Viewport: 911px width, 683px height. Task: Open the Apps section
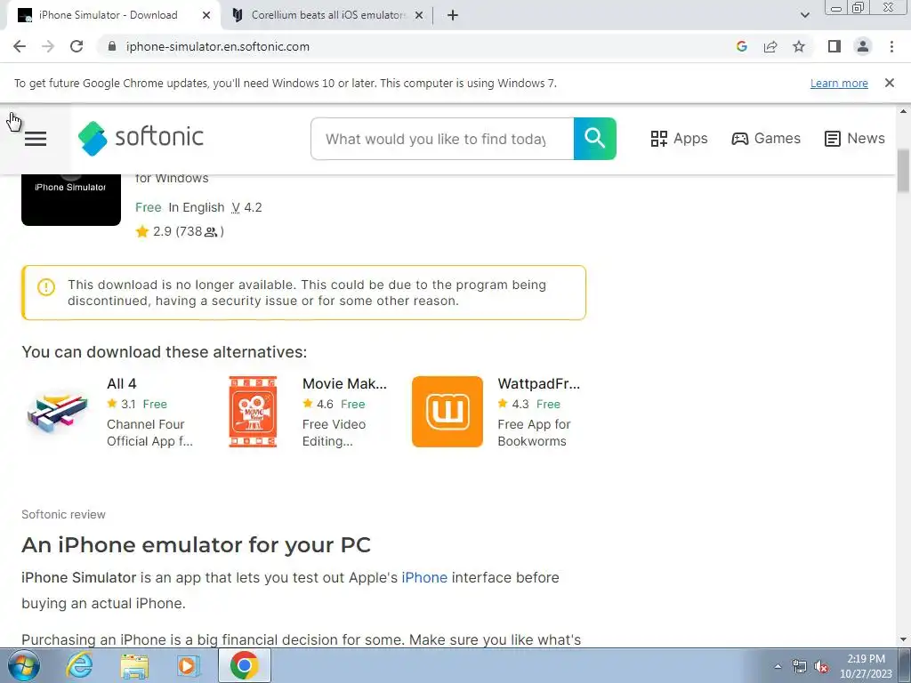point(679,139)
